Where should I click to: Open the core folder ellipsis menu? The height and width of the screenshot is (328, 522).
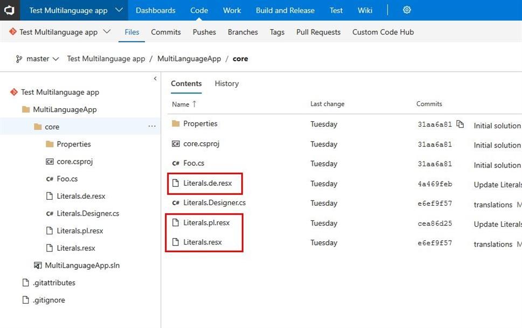click(x=151, y=126)
